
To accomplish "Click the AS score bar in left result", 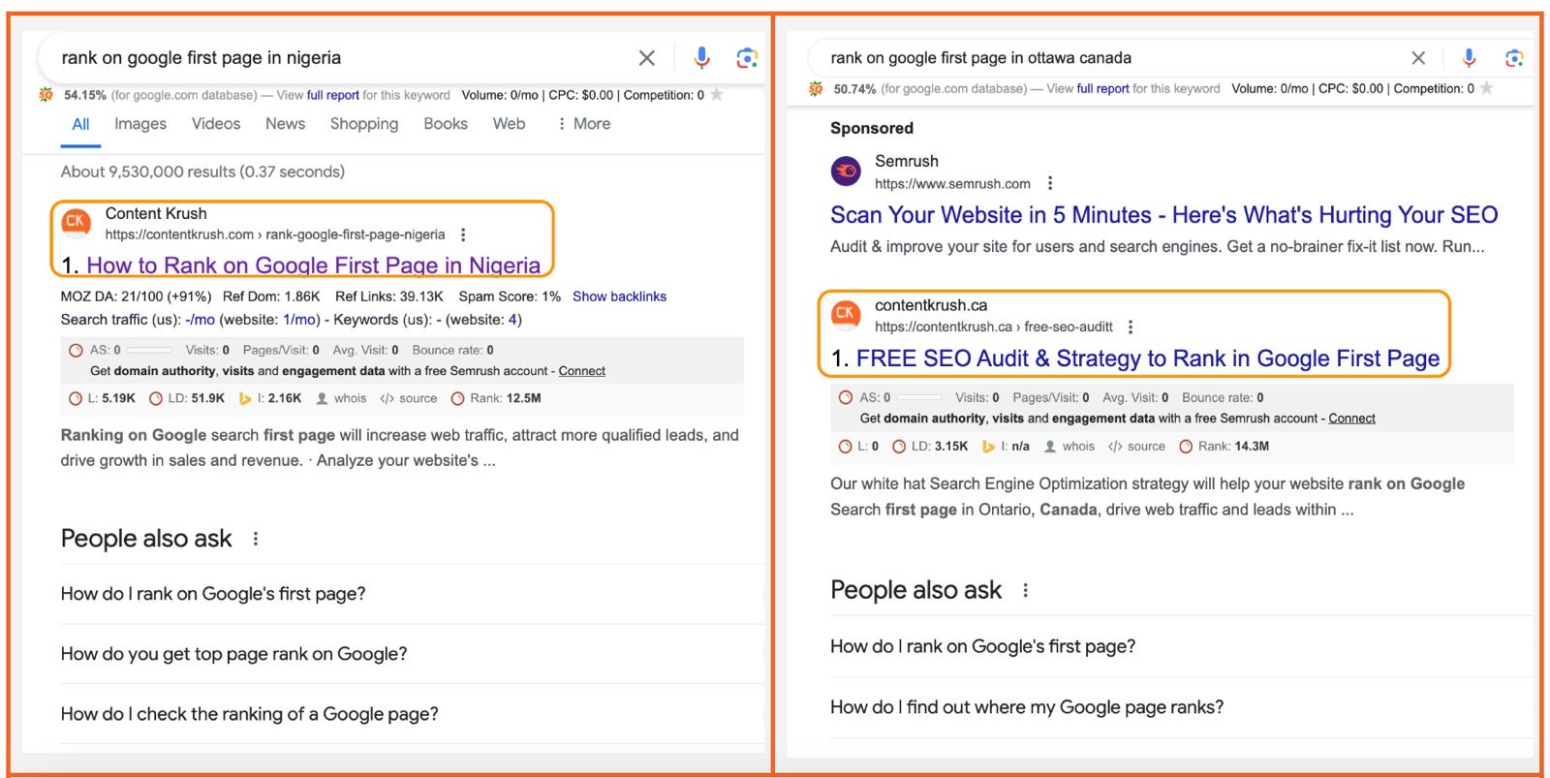I will click(148, 350).
